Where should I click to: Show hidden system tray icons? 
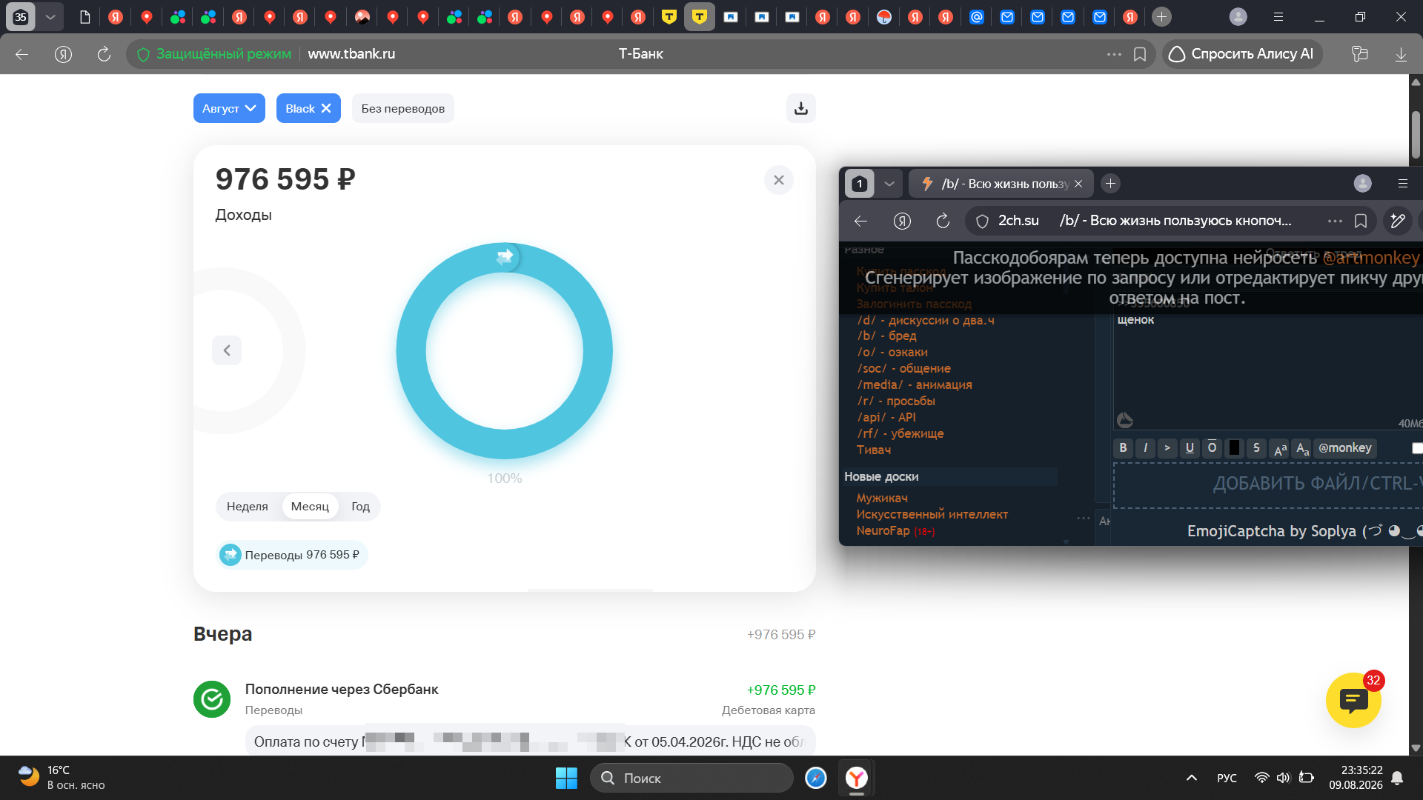pos(1191,778)
